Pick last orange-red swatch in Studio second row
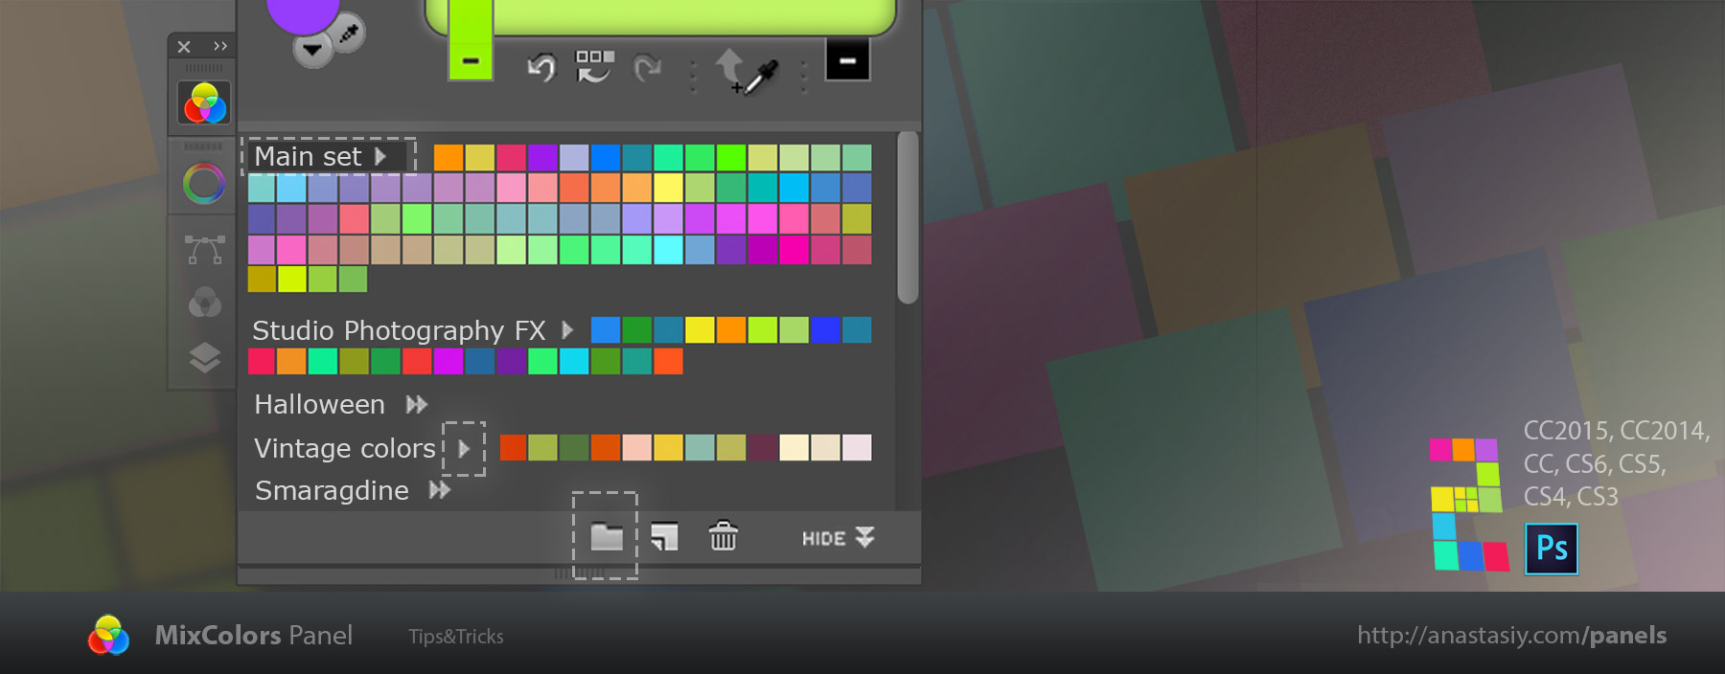1725x674 pixels. click(668, 361)
